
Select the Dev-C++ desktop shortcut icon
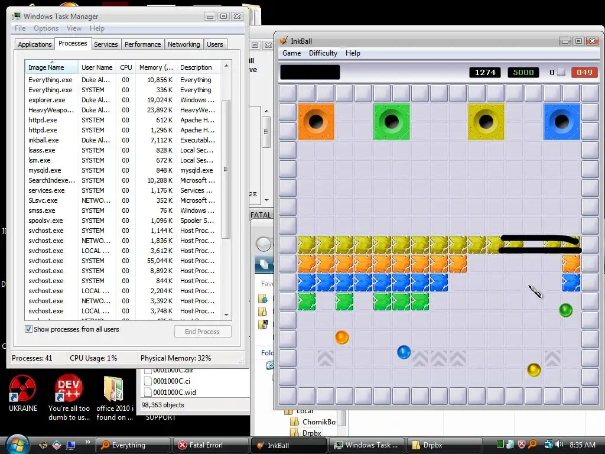[69, 388]
